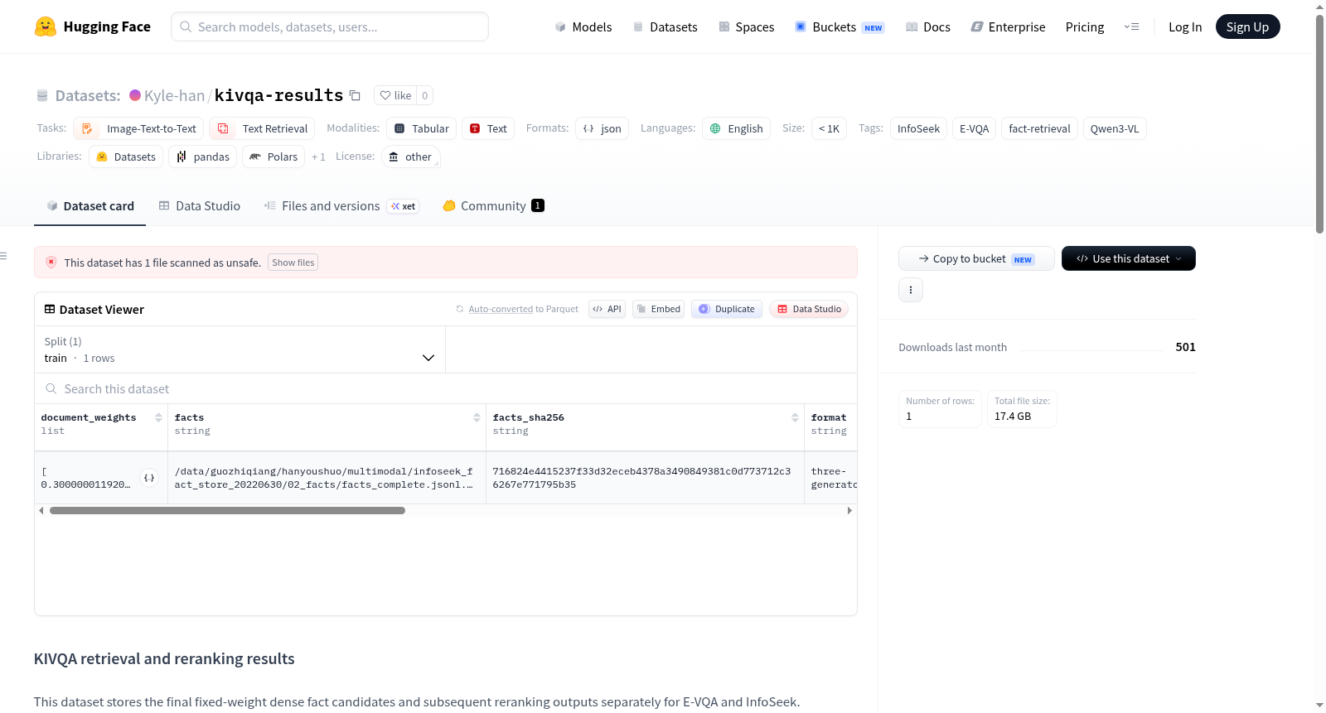Screen dimensions: 1326x713
Task: Copy dataset name with the copy icon
Action: point(355,95)
